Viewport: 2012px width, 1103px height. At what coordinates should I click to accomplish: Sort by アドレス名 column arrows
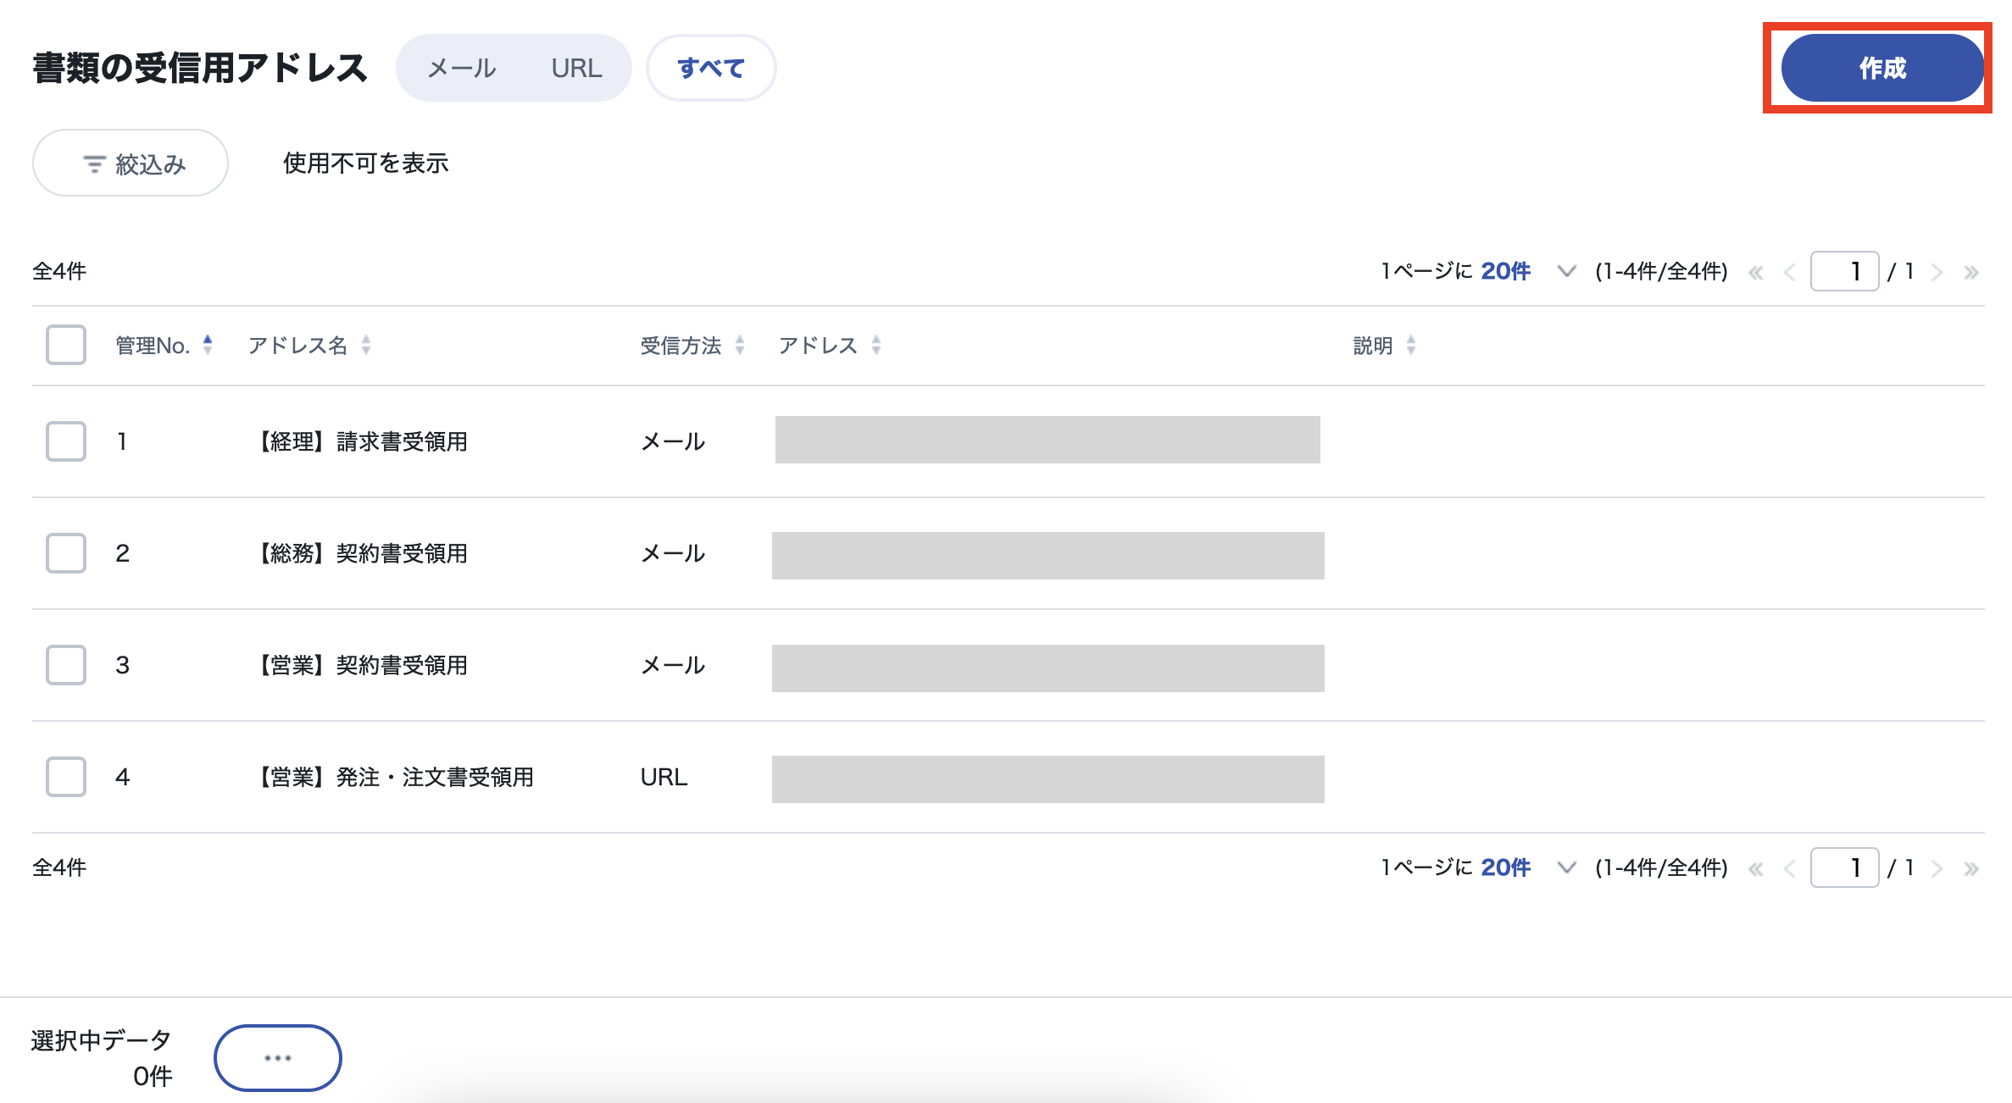click(366, 345)
